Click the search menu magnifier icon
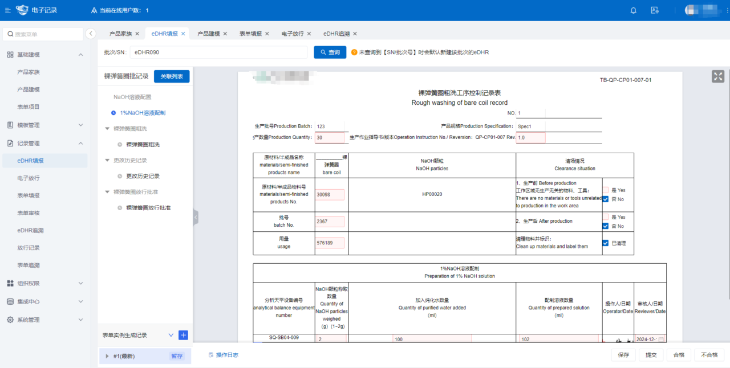Screen dimensions: 730x368 (10, 34)
